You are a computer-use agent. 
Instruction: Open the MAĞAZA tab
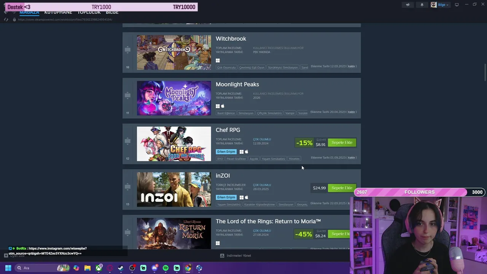pos(29,12)
